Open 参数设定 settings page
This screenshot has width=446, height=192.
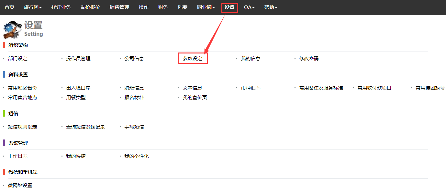(x=193, y=59)
